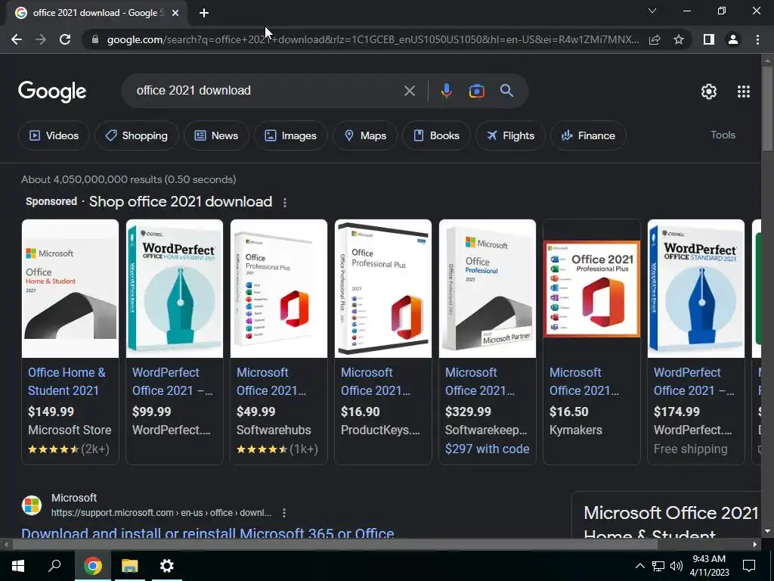Click the vertical page scrollbar

tap(767, 109)
